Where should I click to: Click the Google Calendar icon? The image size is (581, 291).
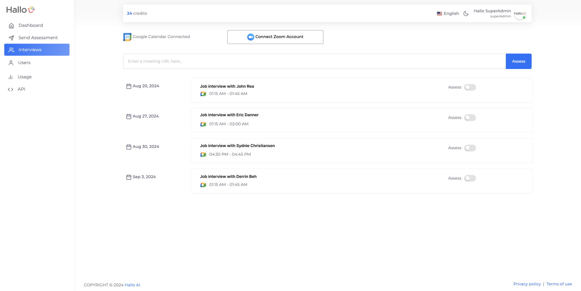(127, 37)
